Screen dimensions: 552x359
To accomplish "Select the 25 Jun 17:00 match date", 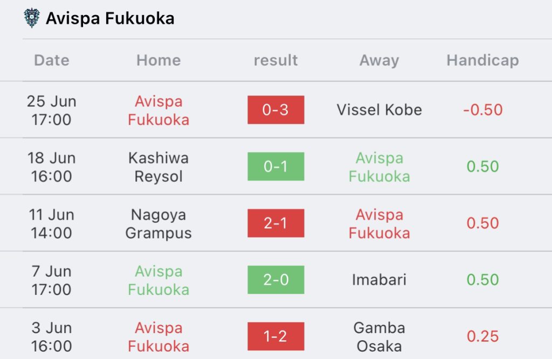I will 52,110.
